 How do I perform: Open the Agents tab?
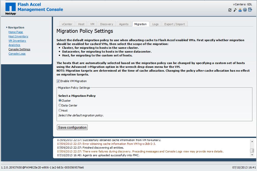124,24
